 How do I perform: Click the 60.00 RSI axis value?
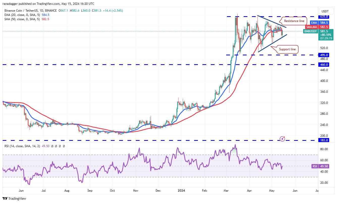tap(324, 160)
